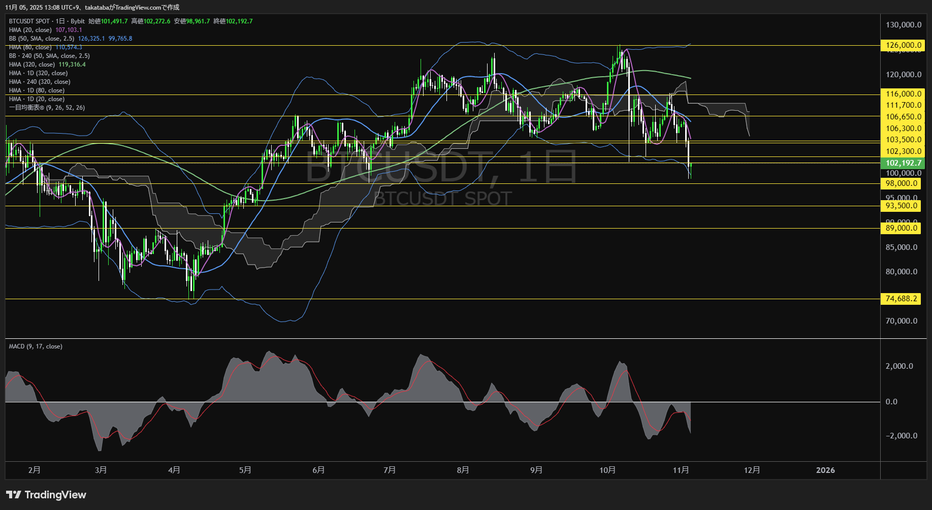Select the 93,500.0 price level label
This screenshot has height=510, width=932.
coord(901,206)
